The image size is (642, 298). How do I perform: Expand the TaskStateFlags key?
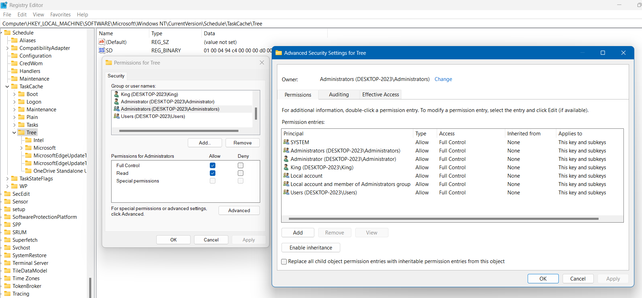7,179
